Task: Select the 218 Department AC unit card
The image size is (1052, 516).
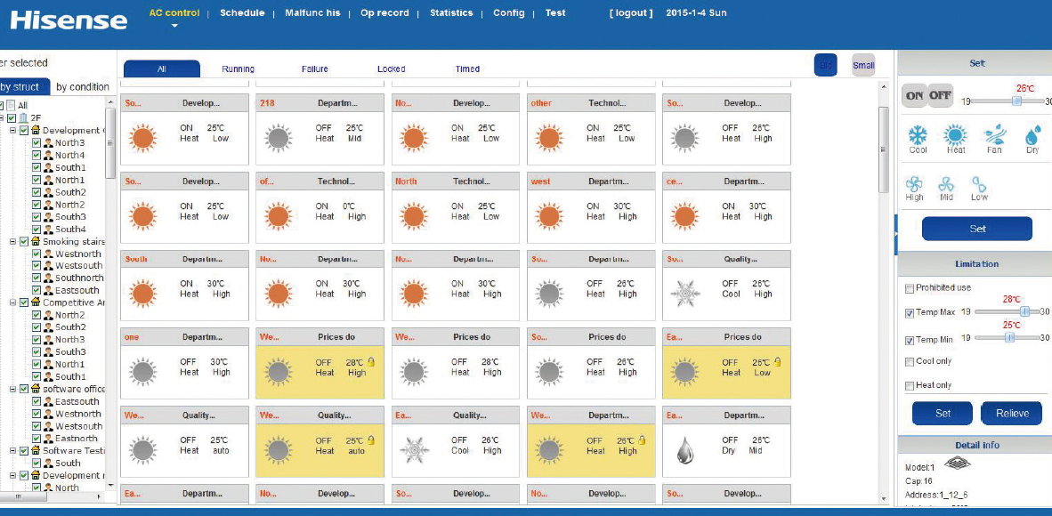Action: click(x=322, y=128)
